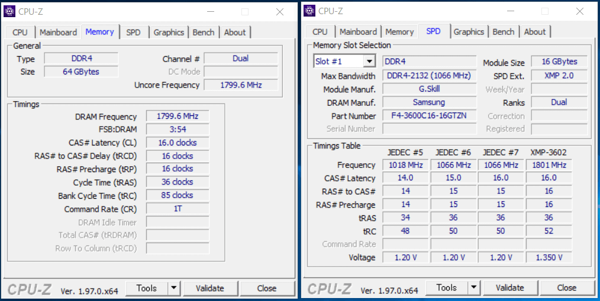Click the Close button in the right window

(567, 287)
